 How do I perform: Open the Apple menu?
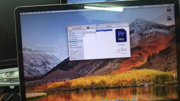click(x=22, y=14)
